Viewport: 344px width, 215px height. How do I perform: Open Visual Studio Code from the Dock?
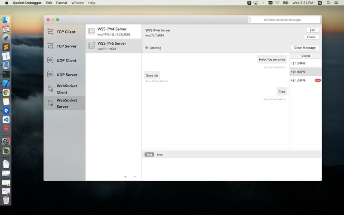click(x=6, y=120)
